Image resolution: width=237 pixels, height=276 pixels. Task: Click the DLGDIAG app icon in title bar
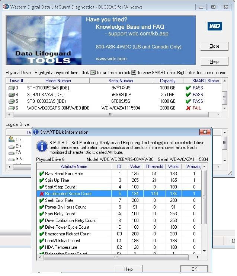point(6,7)
